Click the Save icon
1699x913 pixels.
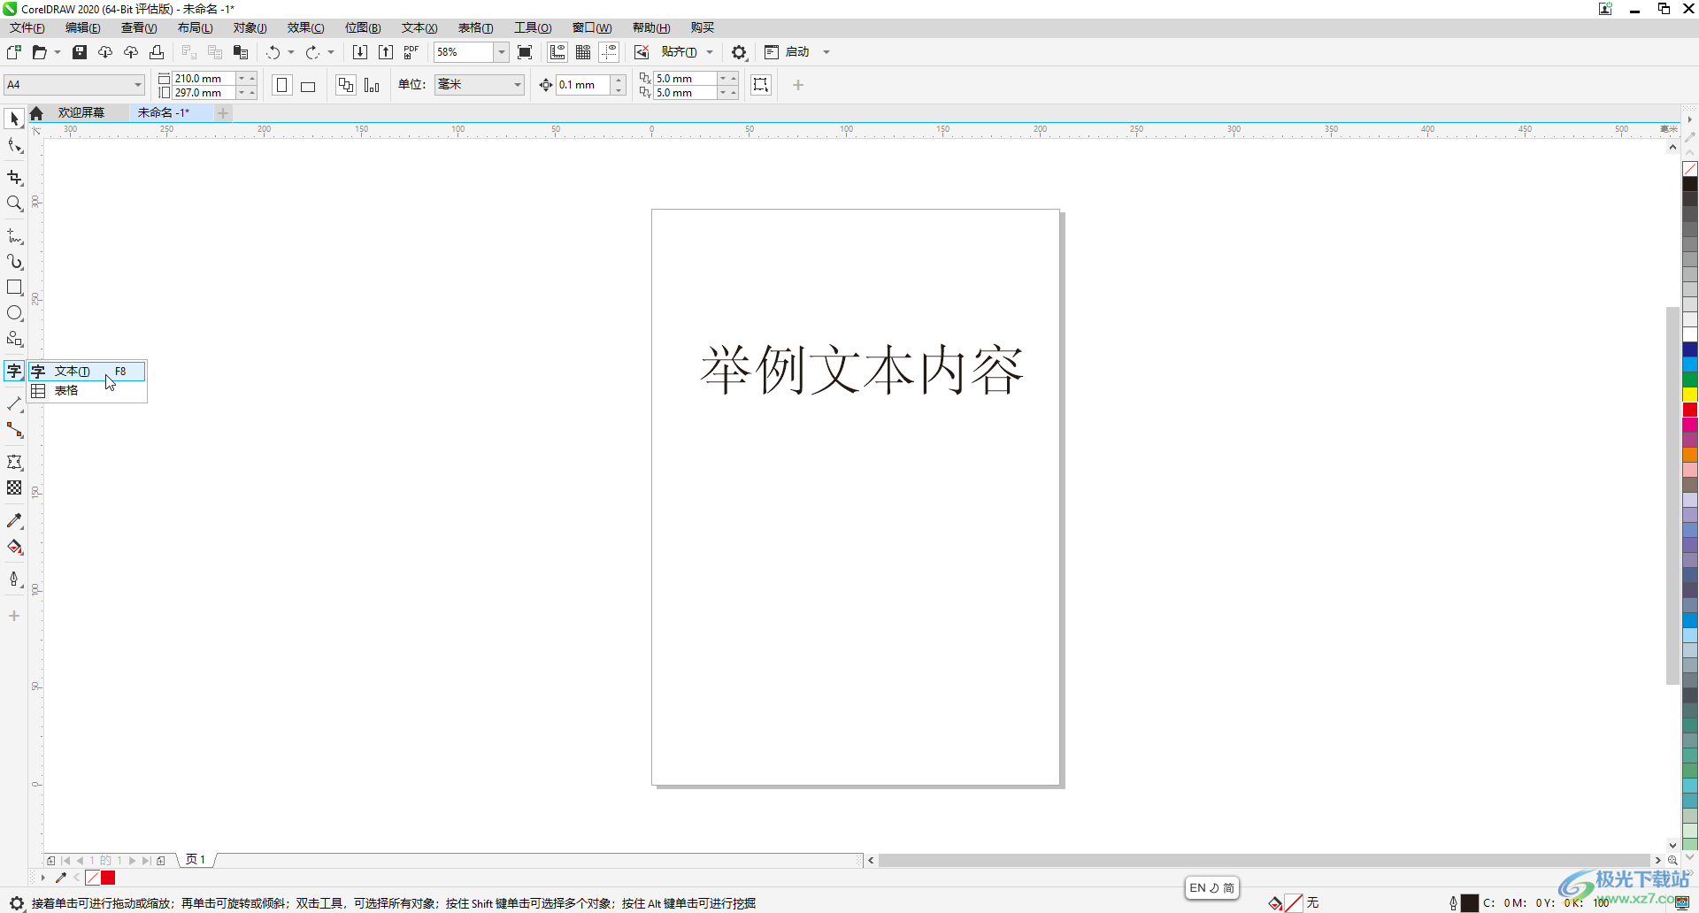(x=80, y=52)
